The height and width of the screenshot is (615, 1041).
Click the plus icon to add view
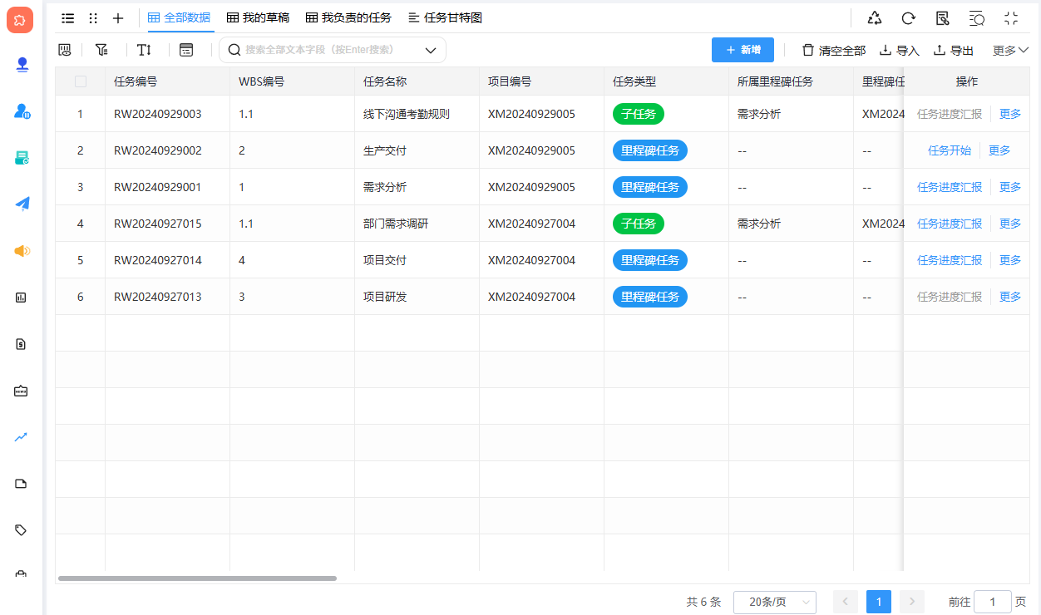(x=118, y=18)
